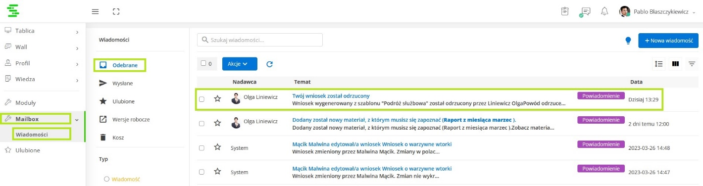Star the Olga Liniewicz 'Raport z miesiąca marzec' message
The image size is (703, 186).
(x=217, y=123)
